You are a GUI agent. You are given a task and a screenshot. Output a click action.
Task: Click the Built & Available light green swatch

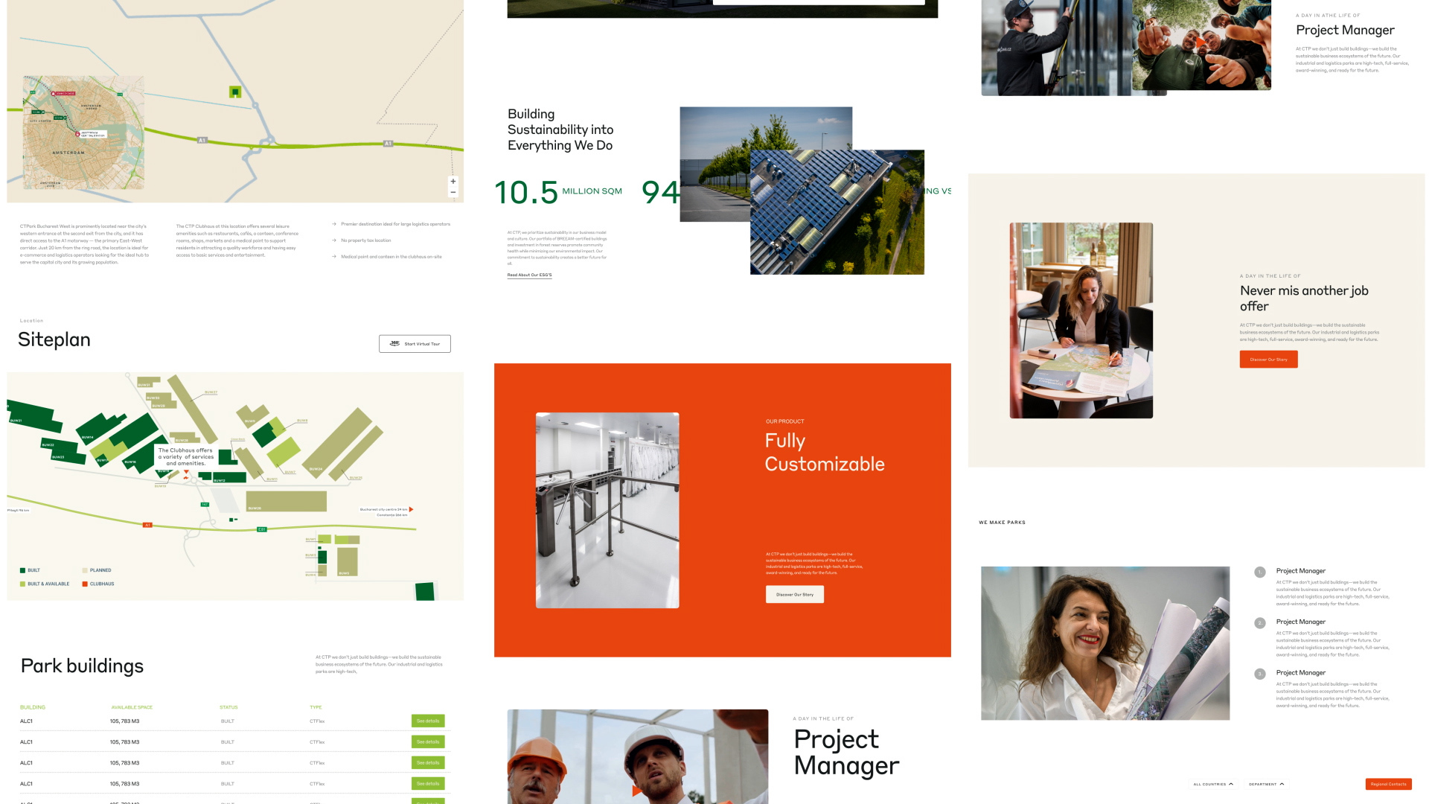pyautogui.click(x=22, y=584)
